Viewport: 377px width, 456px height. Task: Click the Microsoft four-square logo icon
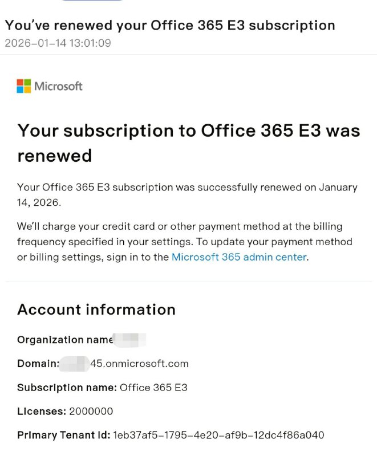click(x=24, y=86)
